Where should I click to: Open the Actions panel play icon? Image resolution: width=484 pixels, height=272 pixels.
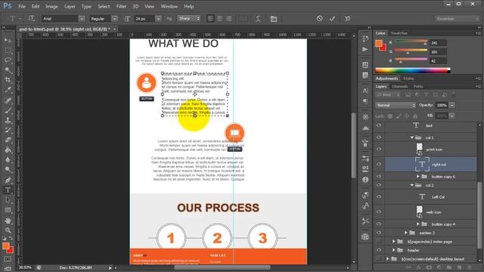[x=365, y=49]
